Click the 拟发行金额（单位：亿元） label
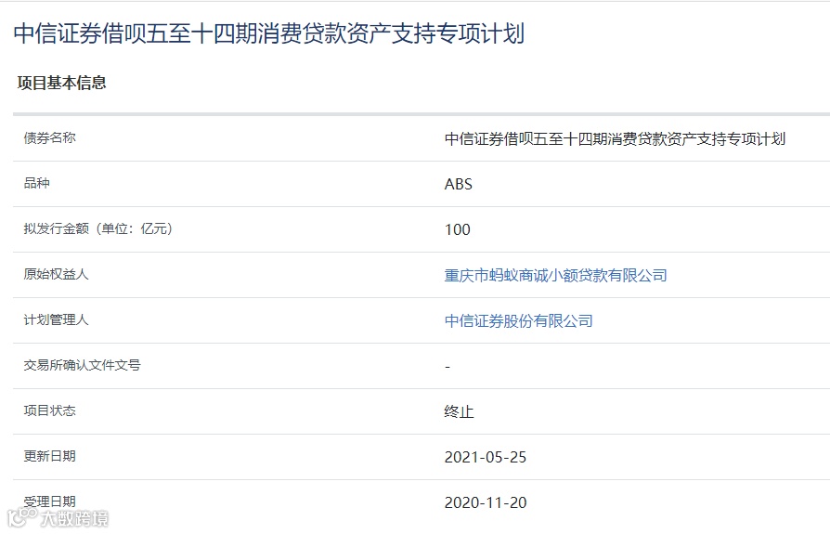This screenshot has width=830, height=534. coord(97,228)
